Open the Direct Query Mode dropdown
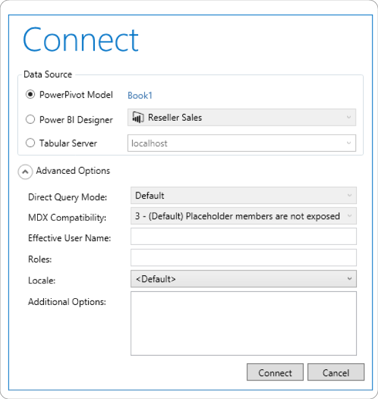 point(244,195)
